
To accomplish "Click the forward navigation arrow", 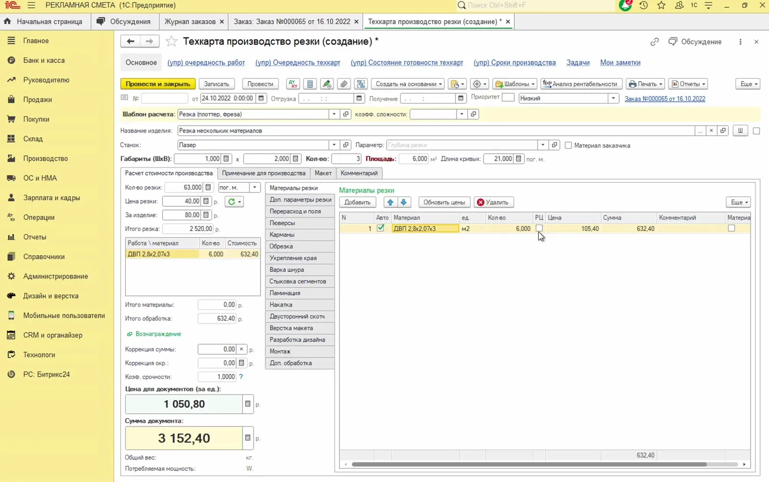I will coord(149,41).
